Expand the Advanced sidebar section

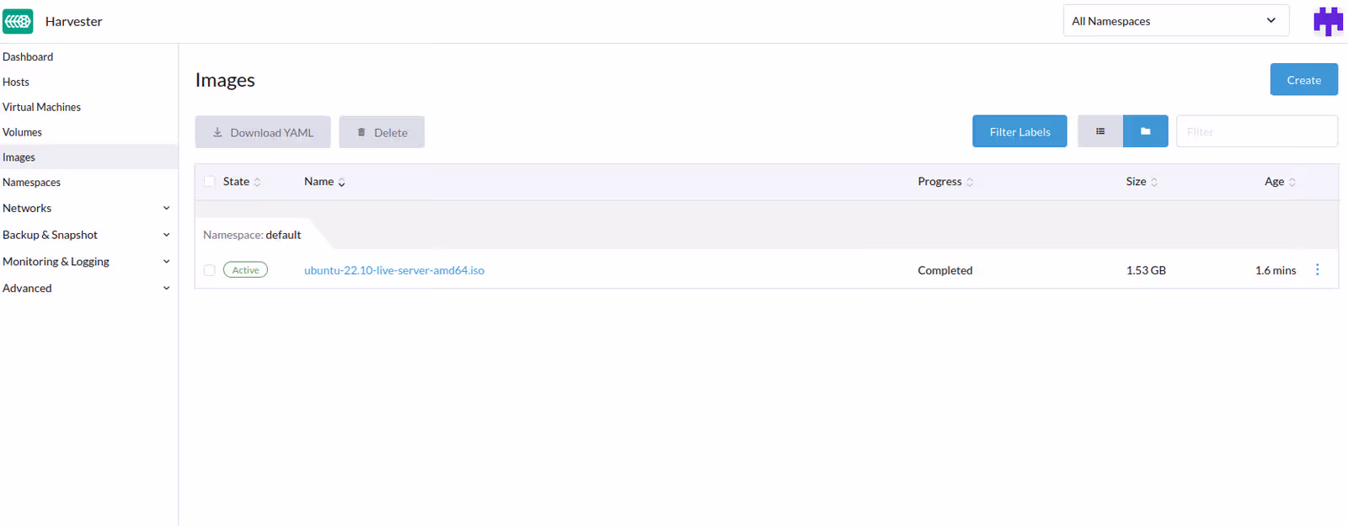point(84,288)
